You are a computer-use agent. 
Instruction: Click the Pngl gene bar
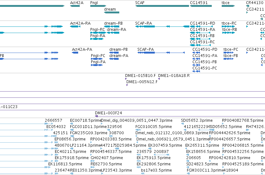pyautogui.click(x=98, y=6)
